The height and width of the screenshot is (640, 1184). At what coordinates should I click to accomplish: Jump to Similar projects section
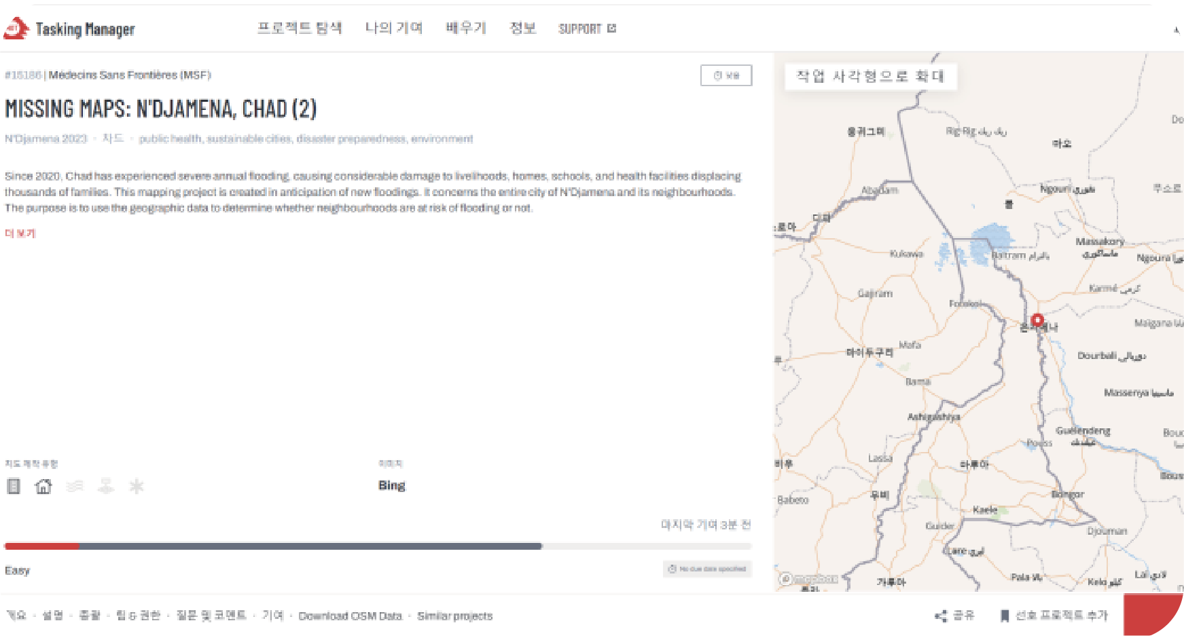click(454, 616)
